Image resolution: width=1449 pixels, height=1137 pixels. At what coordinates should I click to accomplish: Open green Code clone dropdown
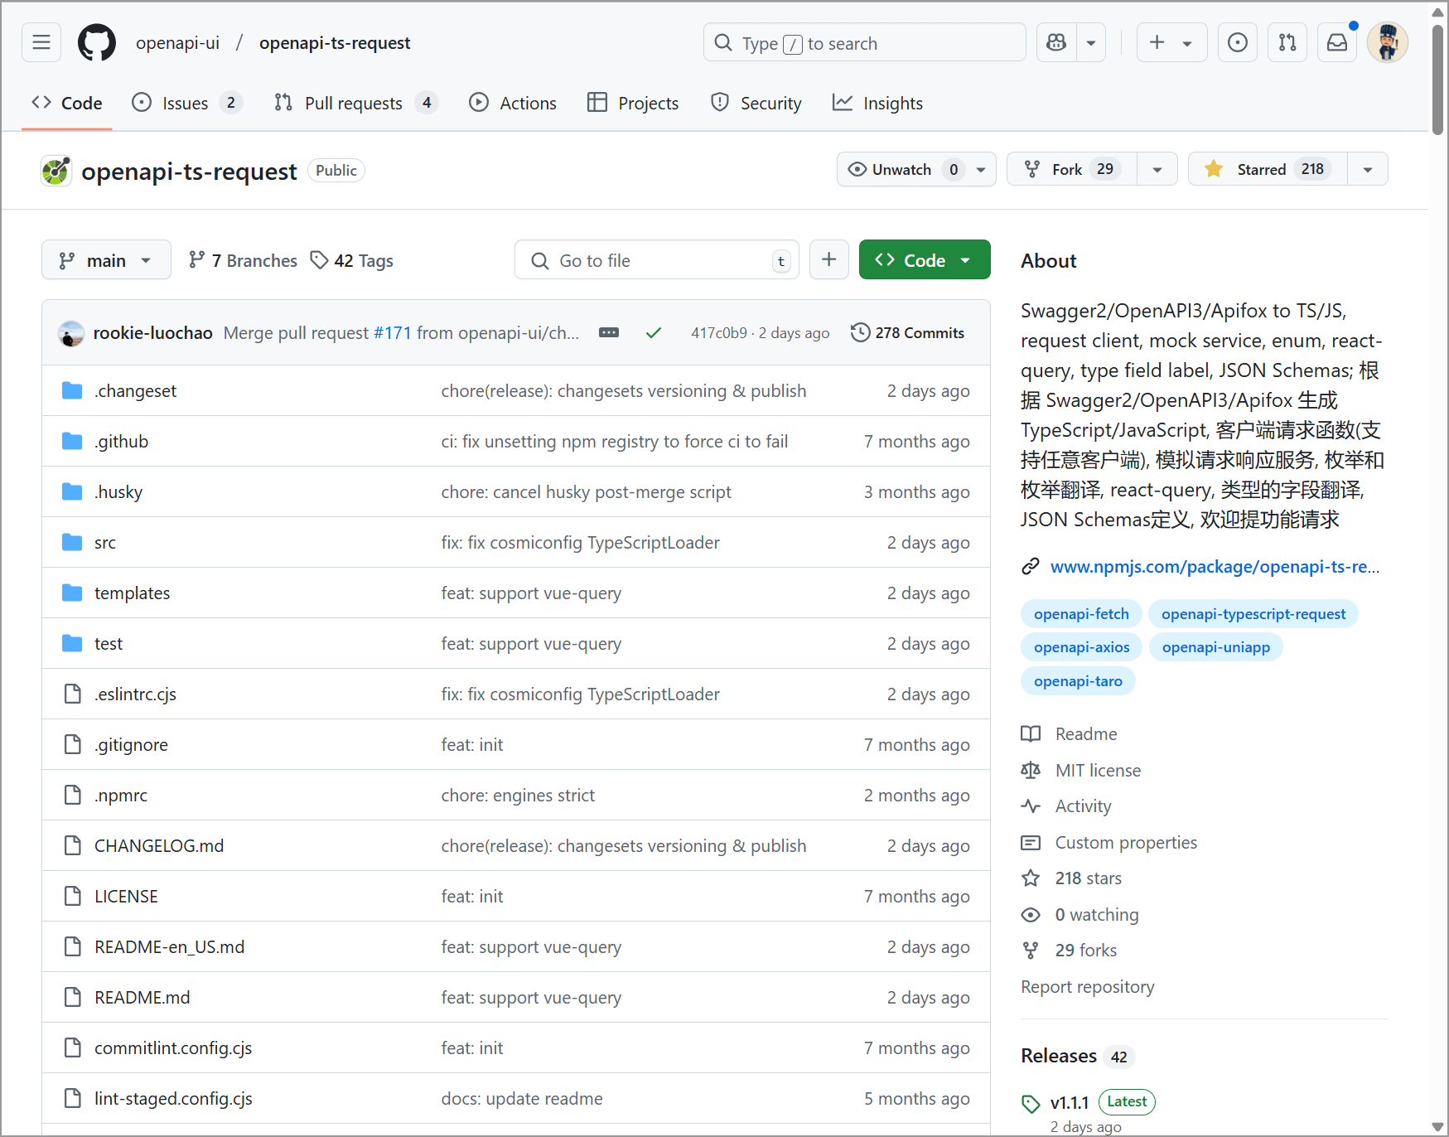pyautogui.click(x=925, y=259)
